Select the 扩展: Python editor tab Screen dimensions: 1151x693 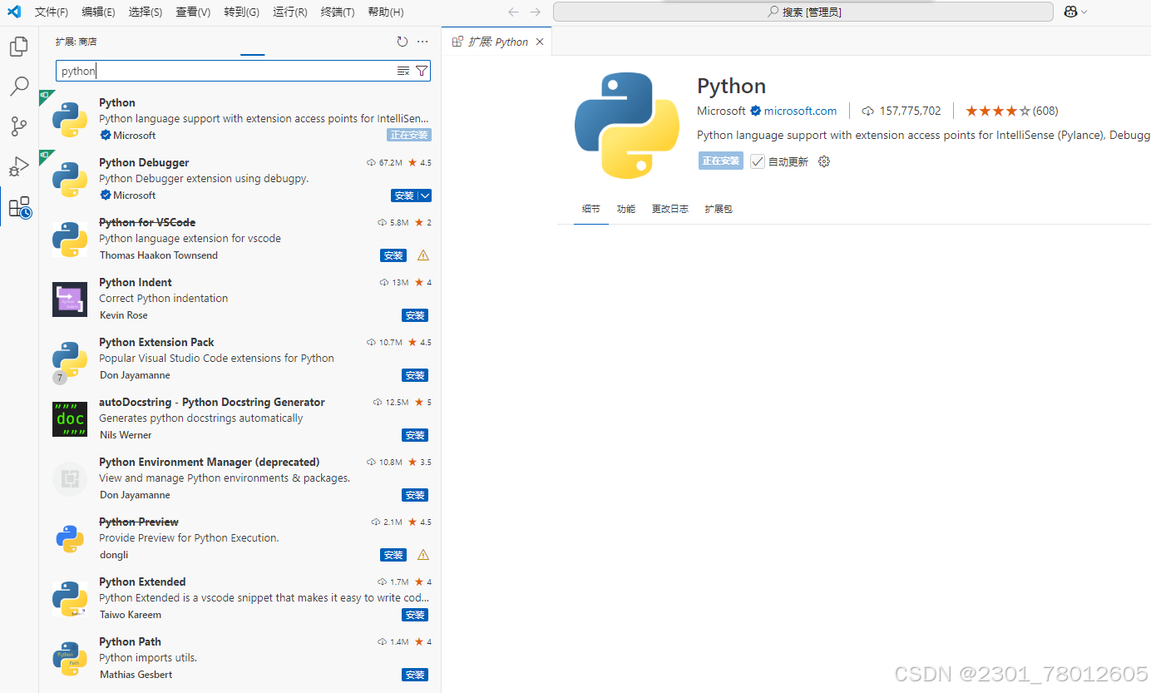(496, 42)
